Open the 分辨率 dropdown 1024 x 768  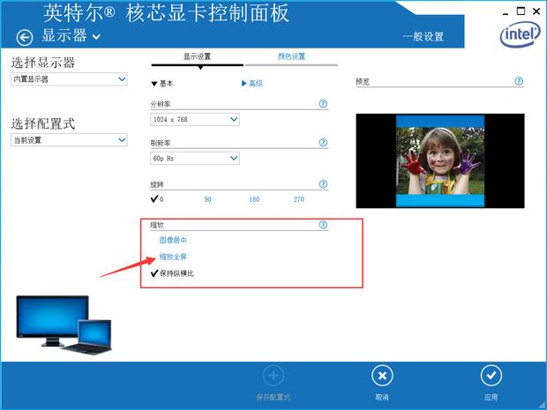point(195,119)
